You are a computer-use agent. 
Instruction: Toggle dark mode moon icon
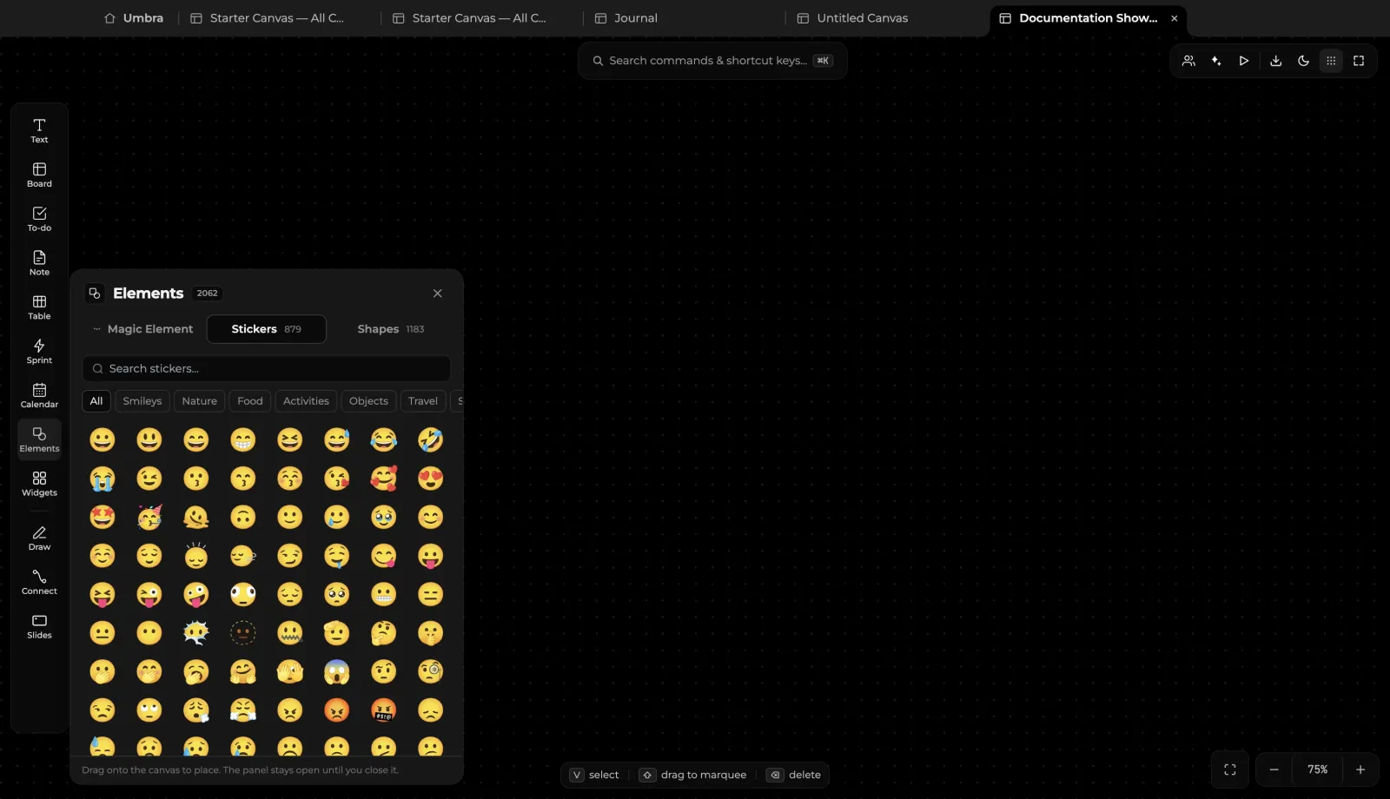1303,61
